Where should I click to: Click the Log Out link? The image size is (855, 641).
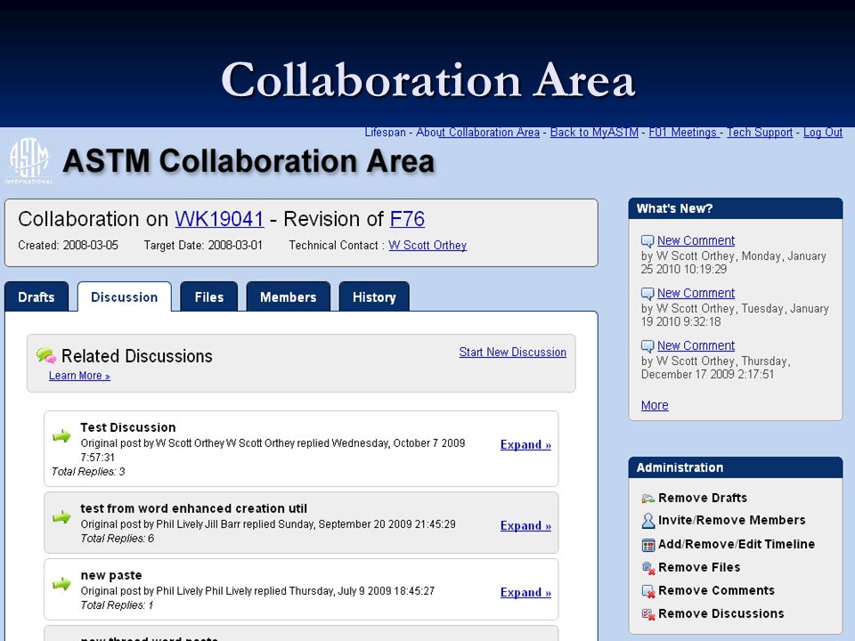coord(823,133)
